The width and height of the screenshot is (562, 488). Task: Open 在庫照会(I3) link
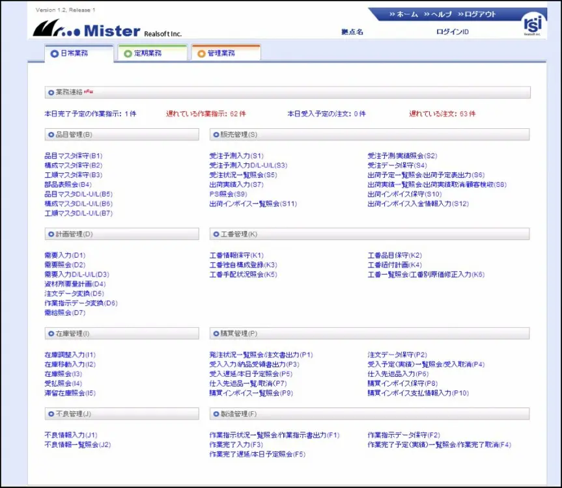(x=63, y=374)
